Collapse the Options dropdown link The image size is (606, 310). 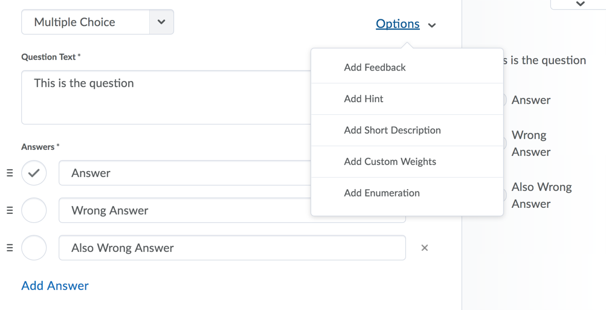(x=398, y=24)
